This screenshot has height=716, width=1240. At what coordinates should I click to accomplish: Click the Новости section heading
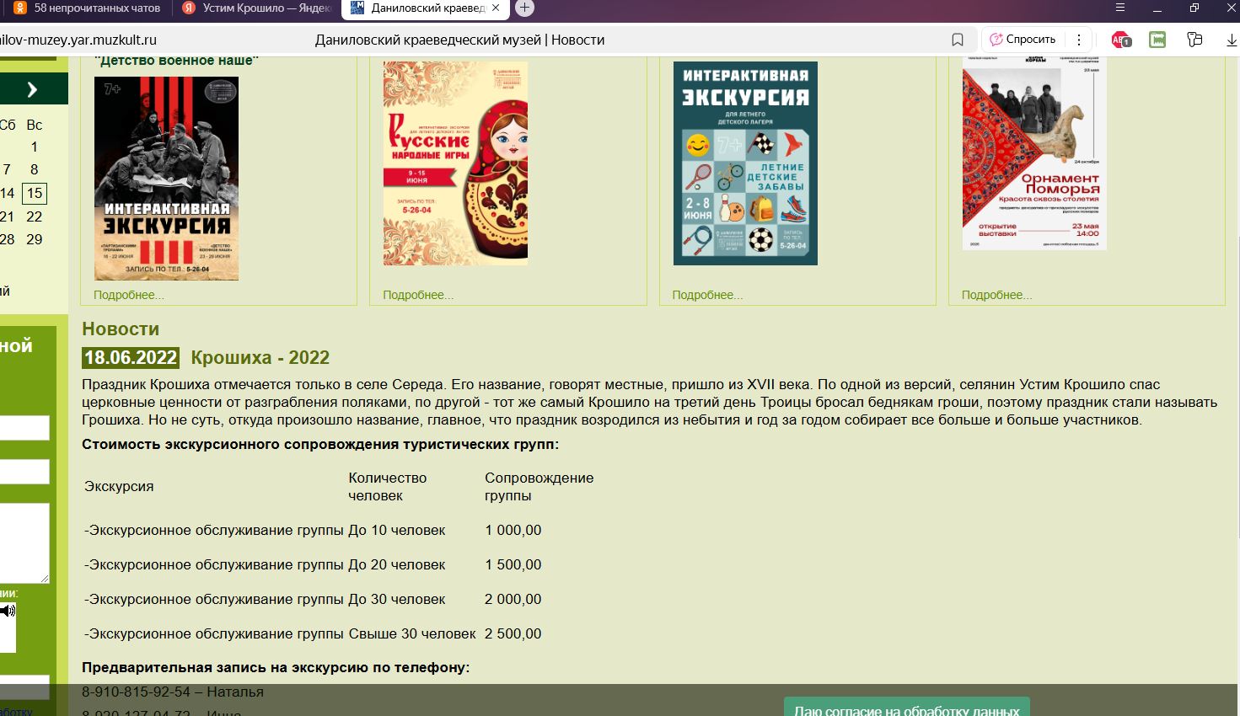[121, 329]
